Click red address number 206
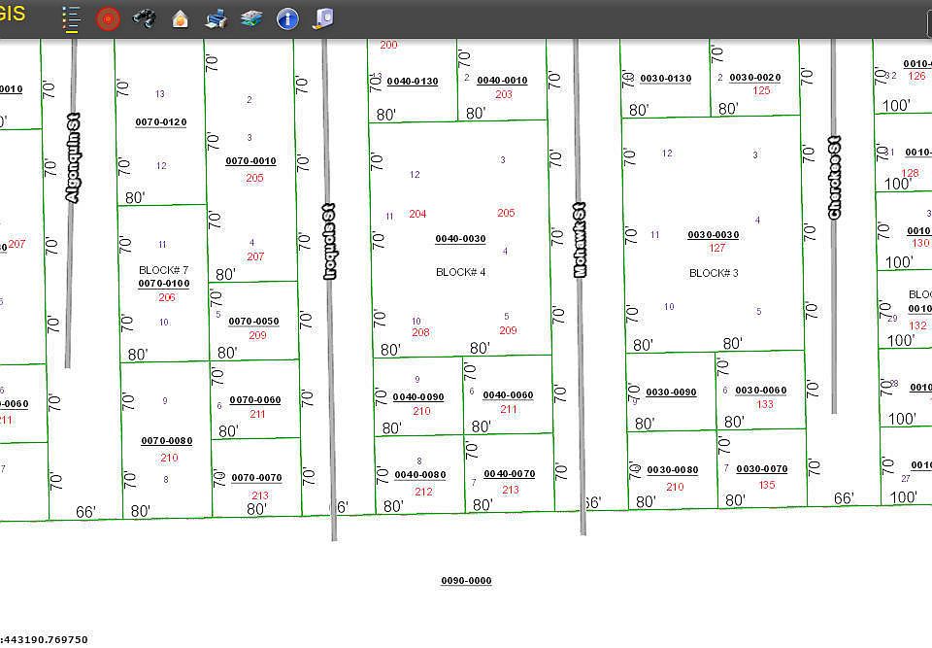The height and width of the screenshot is (648, 932). pos(167,297)
